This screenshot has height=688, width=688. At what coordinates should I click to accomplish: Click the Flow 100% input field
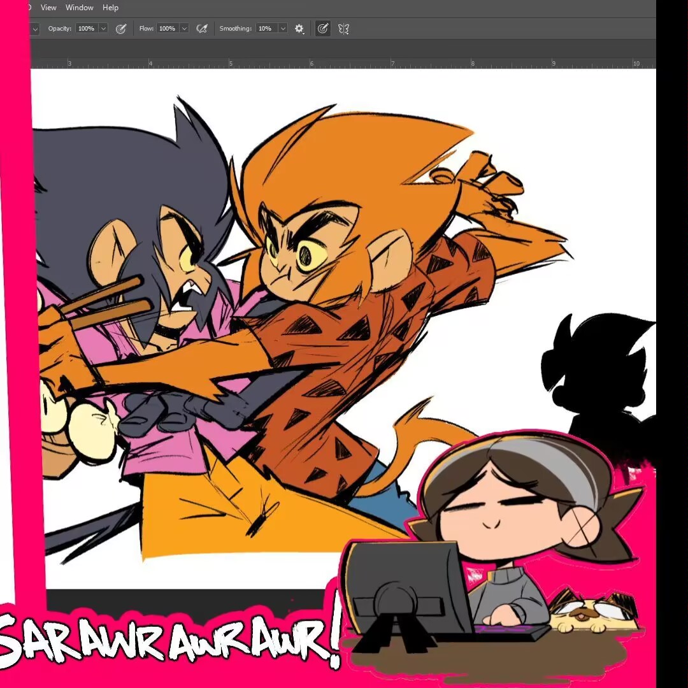coord(168,29)
